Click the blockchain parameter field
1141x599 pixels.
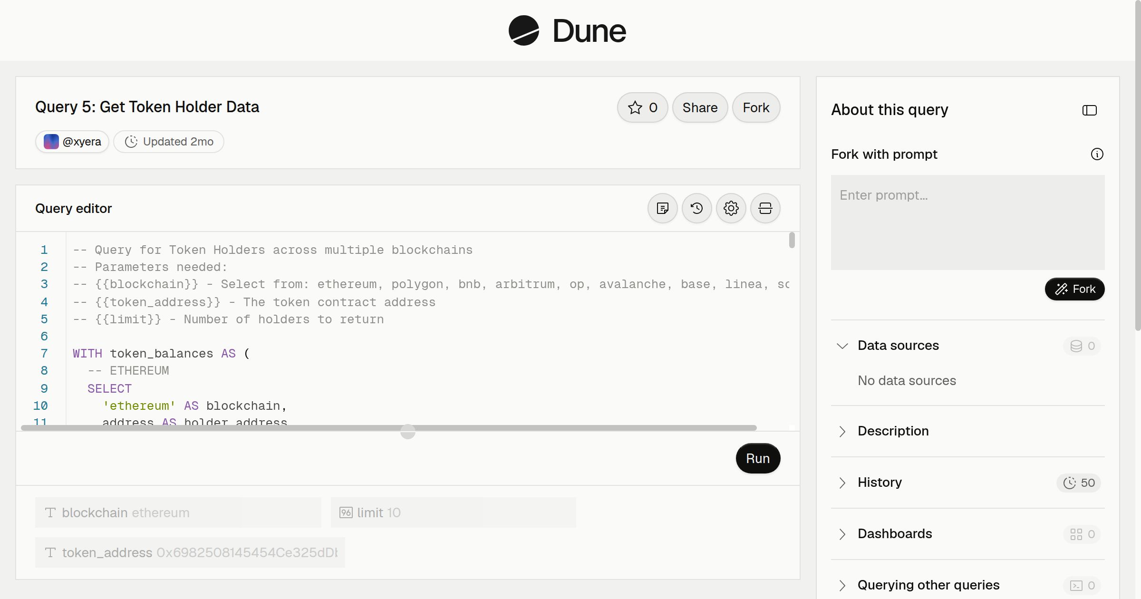[x=178, y=512]
